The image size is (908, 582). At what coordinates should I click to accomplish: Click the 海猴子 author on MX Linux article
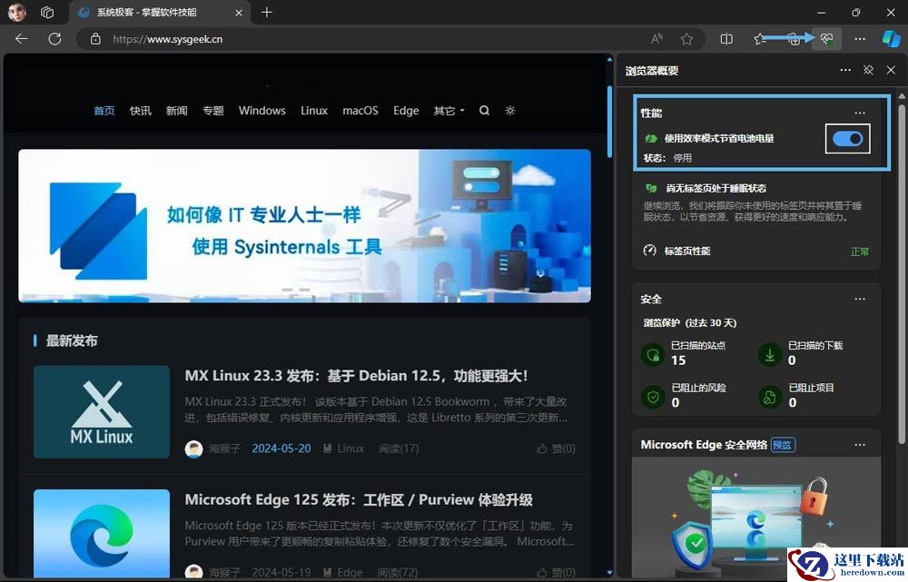pyautogui.click(x=224, y=449)
